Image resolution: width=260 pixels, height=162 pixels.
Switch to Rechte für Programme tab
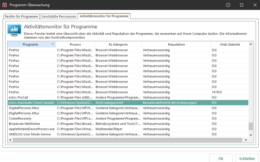point(21,16)
